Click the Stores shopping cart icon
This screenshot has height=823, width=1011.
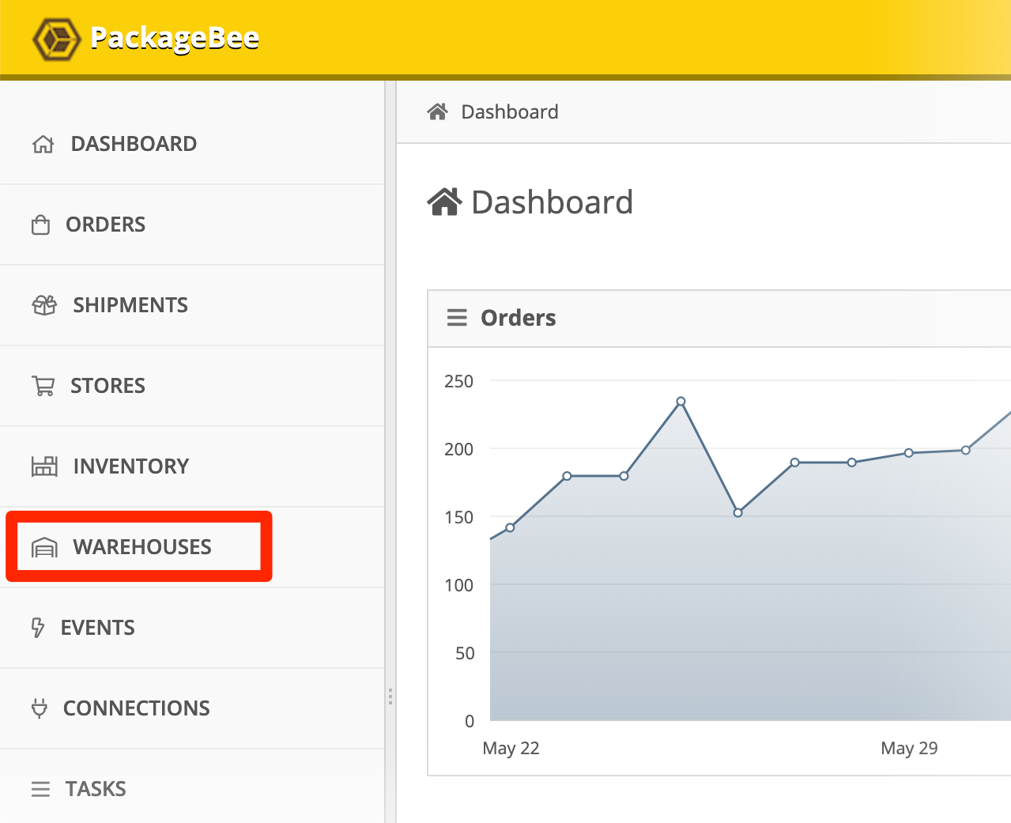coord(43,386)
